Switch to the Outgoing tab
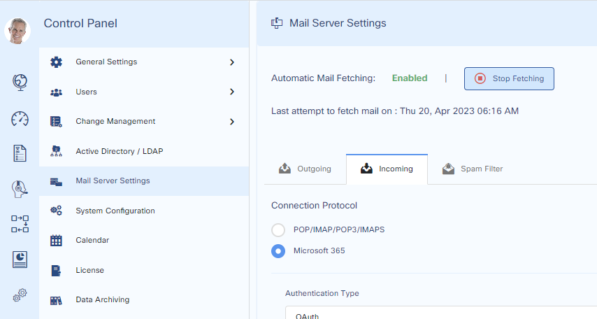Screen dimensions: 597x319 coord(305,169)
